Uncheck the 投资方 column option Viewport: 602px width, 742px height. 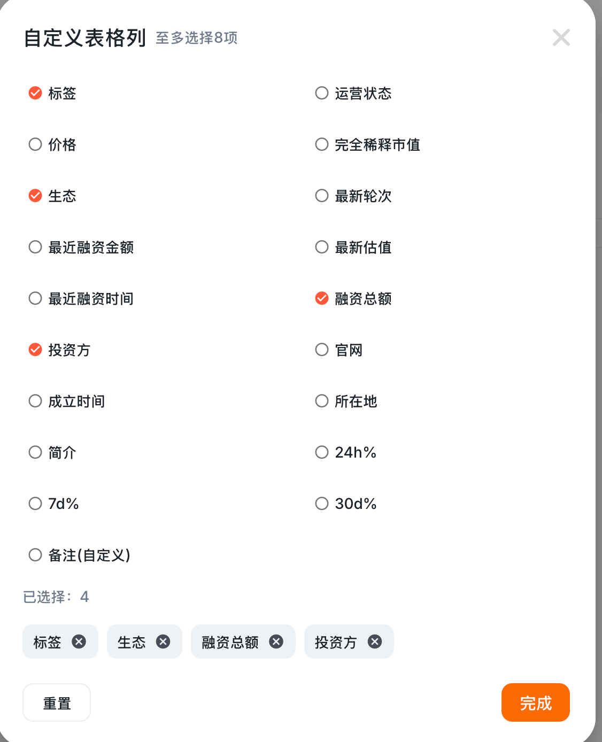tap(35, 350)
